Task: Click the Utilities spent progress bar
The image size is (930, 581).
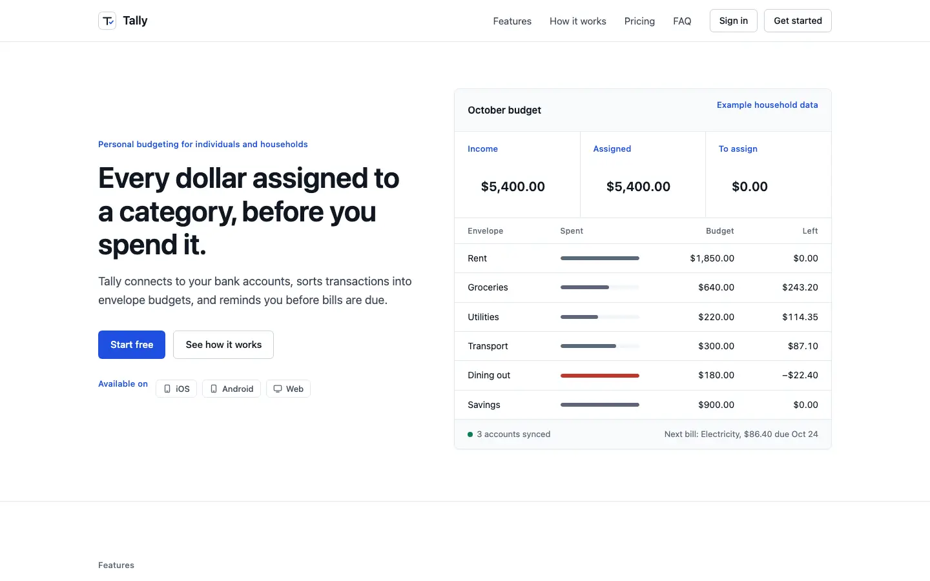Action: [600, 317]
